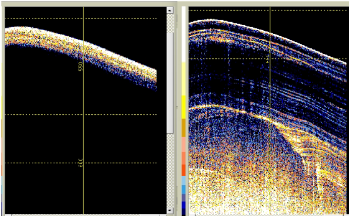Click the vertical cursor line in the left sonar panel
Screen dimensions: 349x216
(x=83, y=126)
